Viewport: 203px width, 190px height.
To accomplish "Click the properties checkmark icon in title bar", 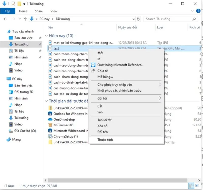I will pyautogui.click(x=13, y=4).
